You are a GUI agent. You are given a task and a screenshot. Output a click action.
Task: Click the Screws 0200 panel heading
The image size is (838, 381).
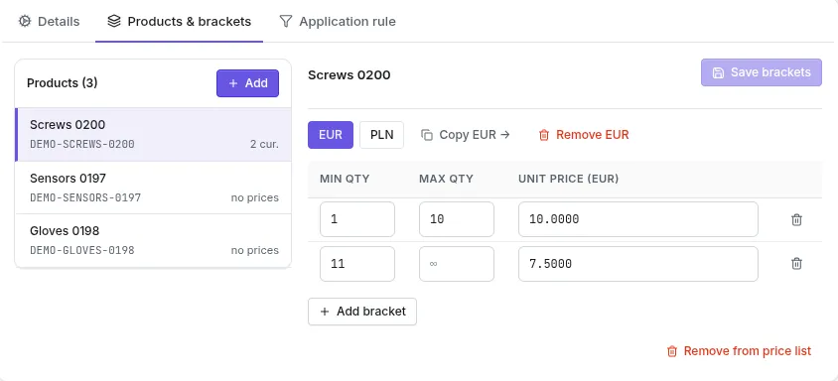(x=349, y=75)
